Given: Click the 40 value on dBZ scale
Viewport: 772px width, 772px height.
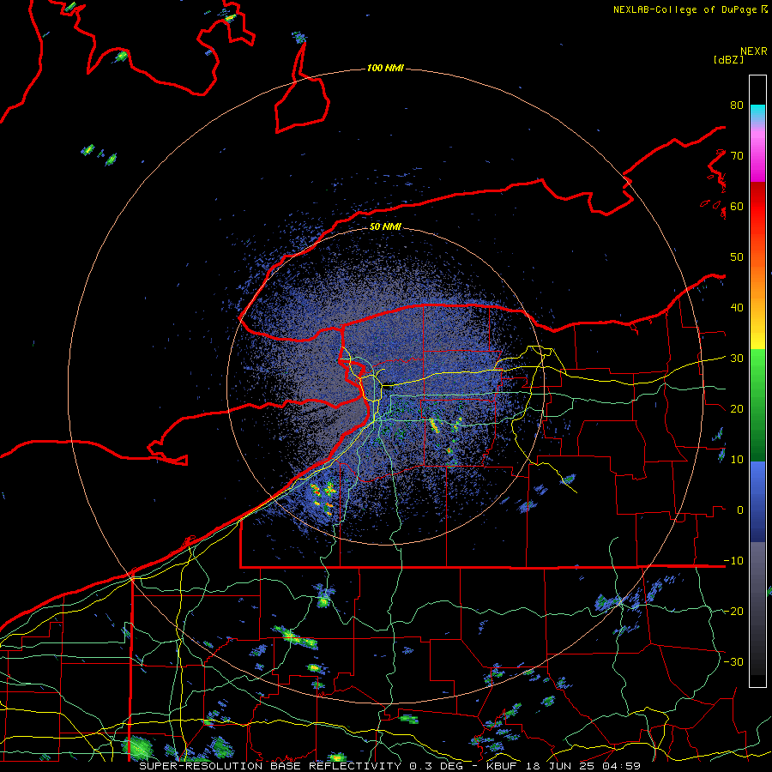Looking at the screenshot, I should (737, 308).
